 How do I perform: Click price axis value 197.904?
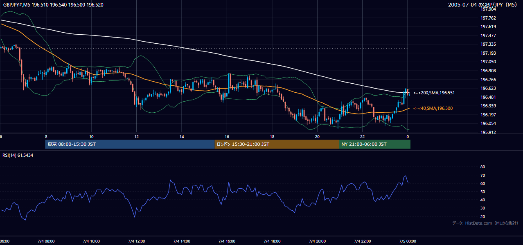point(488,9)
